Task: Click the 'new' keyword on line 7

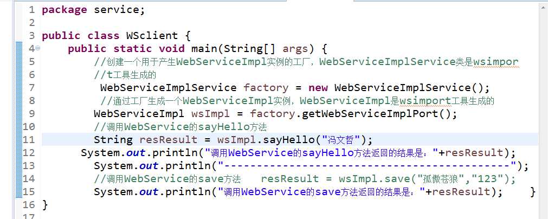Action: coord(318,88)
